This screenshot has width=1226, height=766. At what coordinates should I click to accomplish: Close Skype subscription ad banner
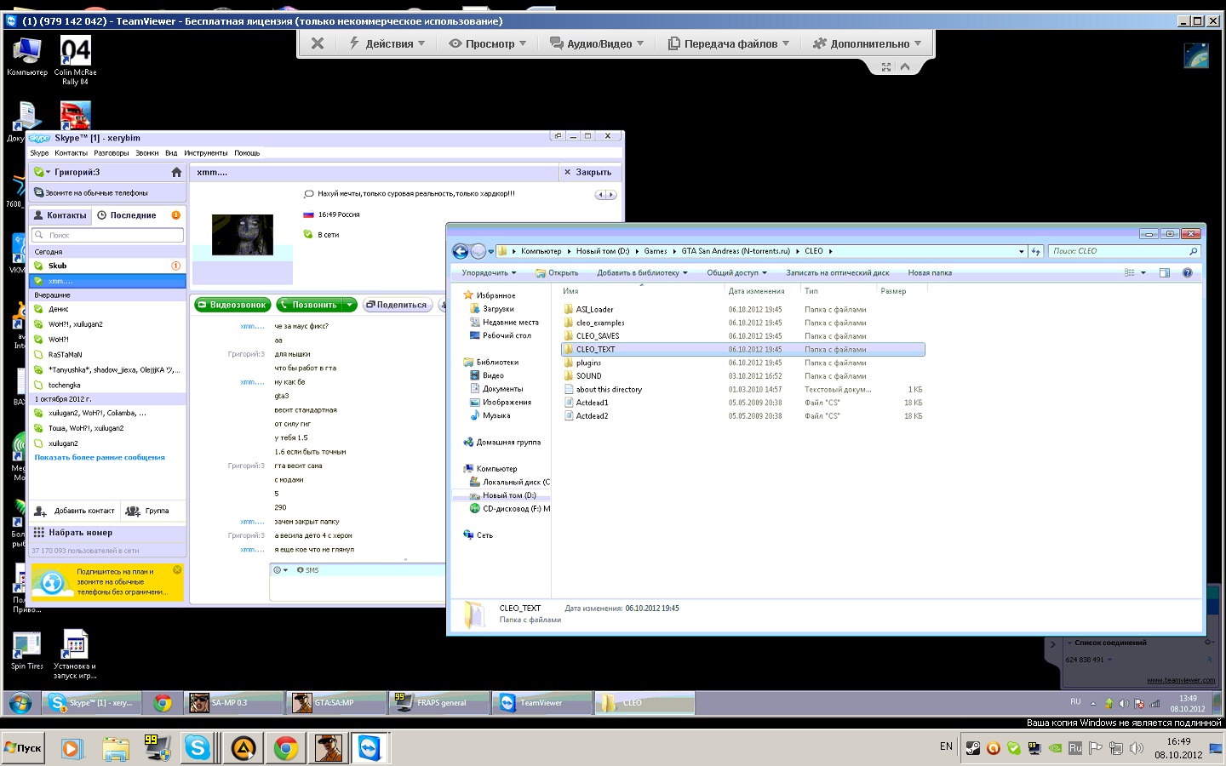point(177,570)
